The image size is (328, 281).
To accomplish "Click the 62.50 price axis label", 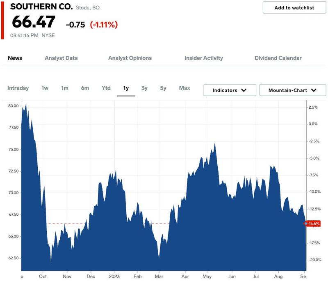I will click(x=14, y=258).
